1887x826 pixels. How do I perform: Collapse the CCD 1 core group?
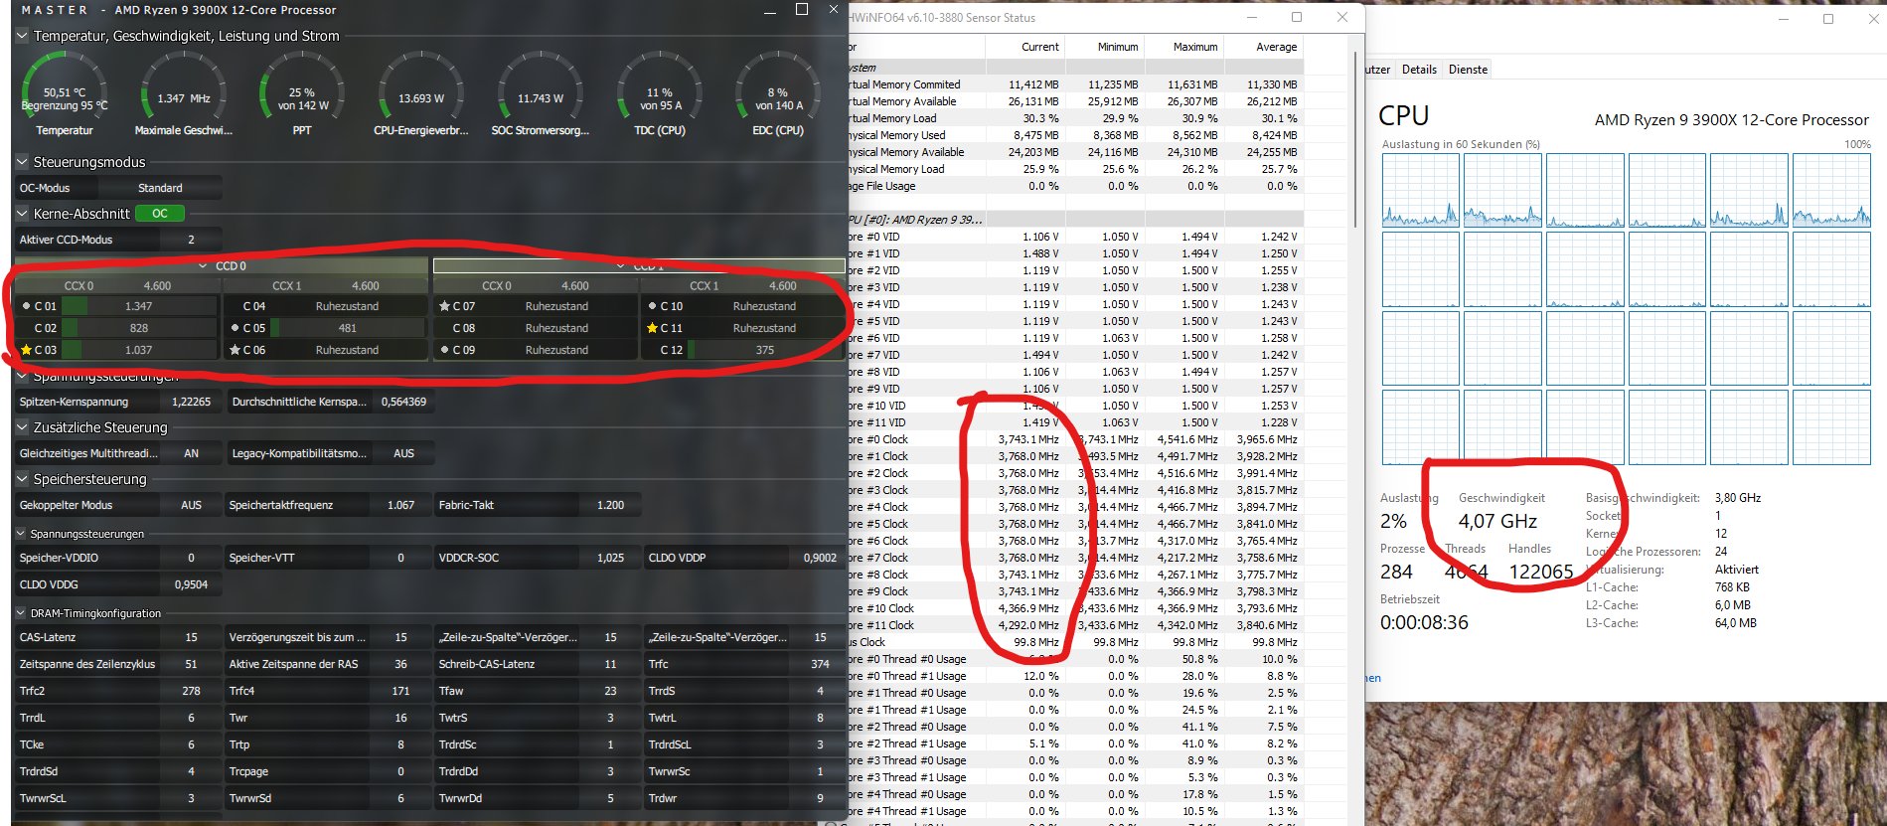(621, 266)
